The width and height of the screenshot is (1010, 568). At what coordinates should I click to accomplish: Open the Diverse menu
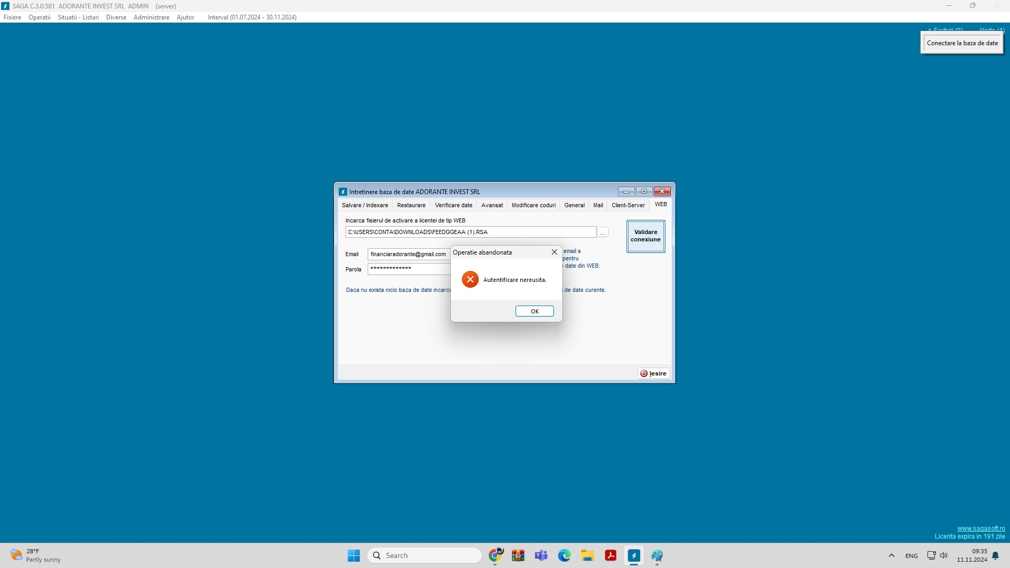click(116, 17)
